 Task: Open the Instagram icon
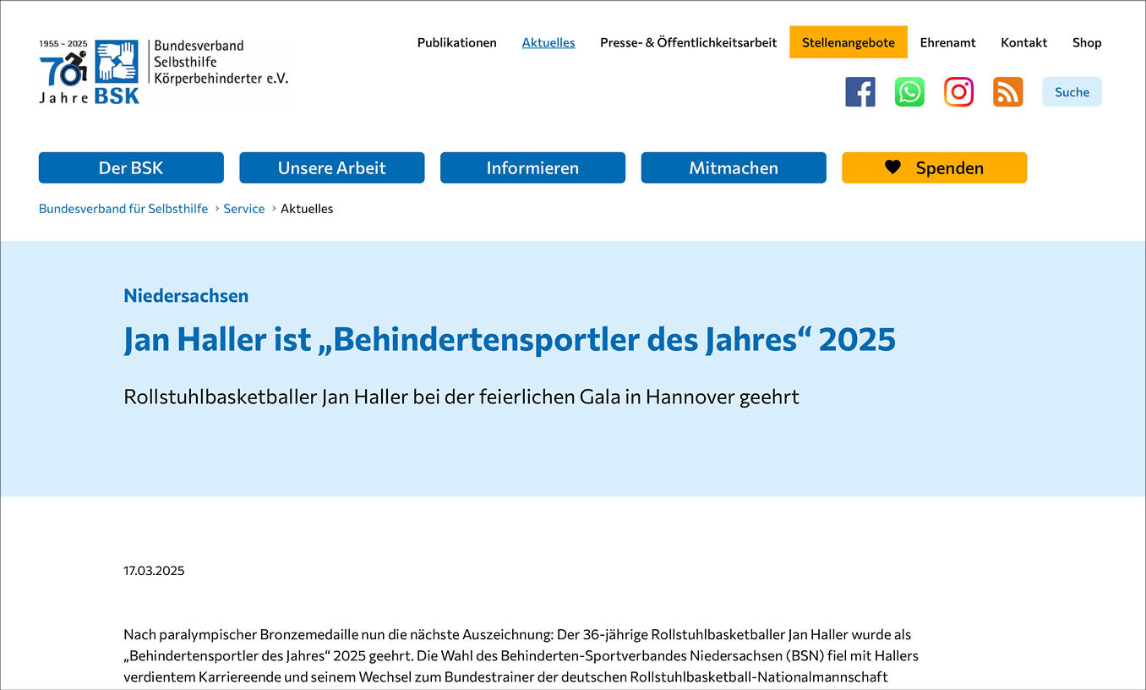coord(958,91)
